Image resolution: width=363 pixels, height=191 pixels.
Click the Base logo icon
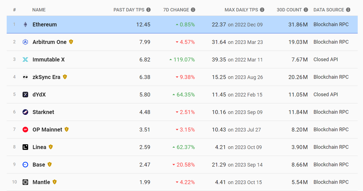tap(25, 165)
